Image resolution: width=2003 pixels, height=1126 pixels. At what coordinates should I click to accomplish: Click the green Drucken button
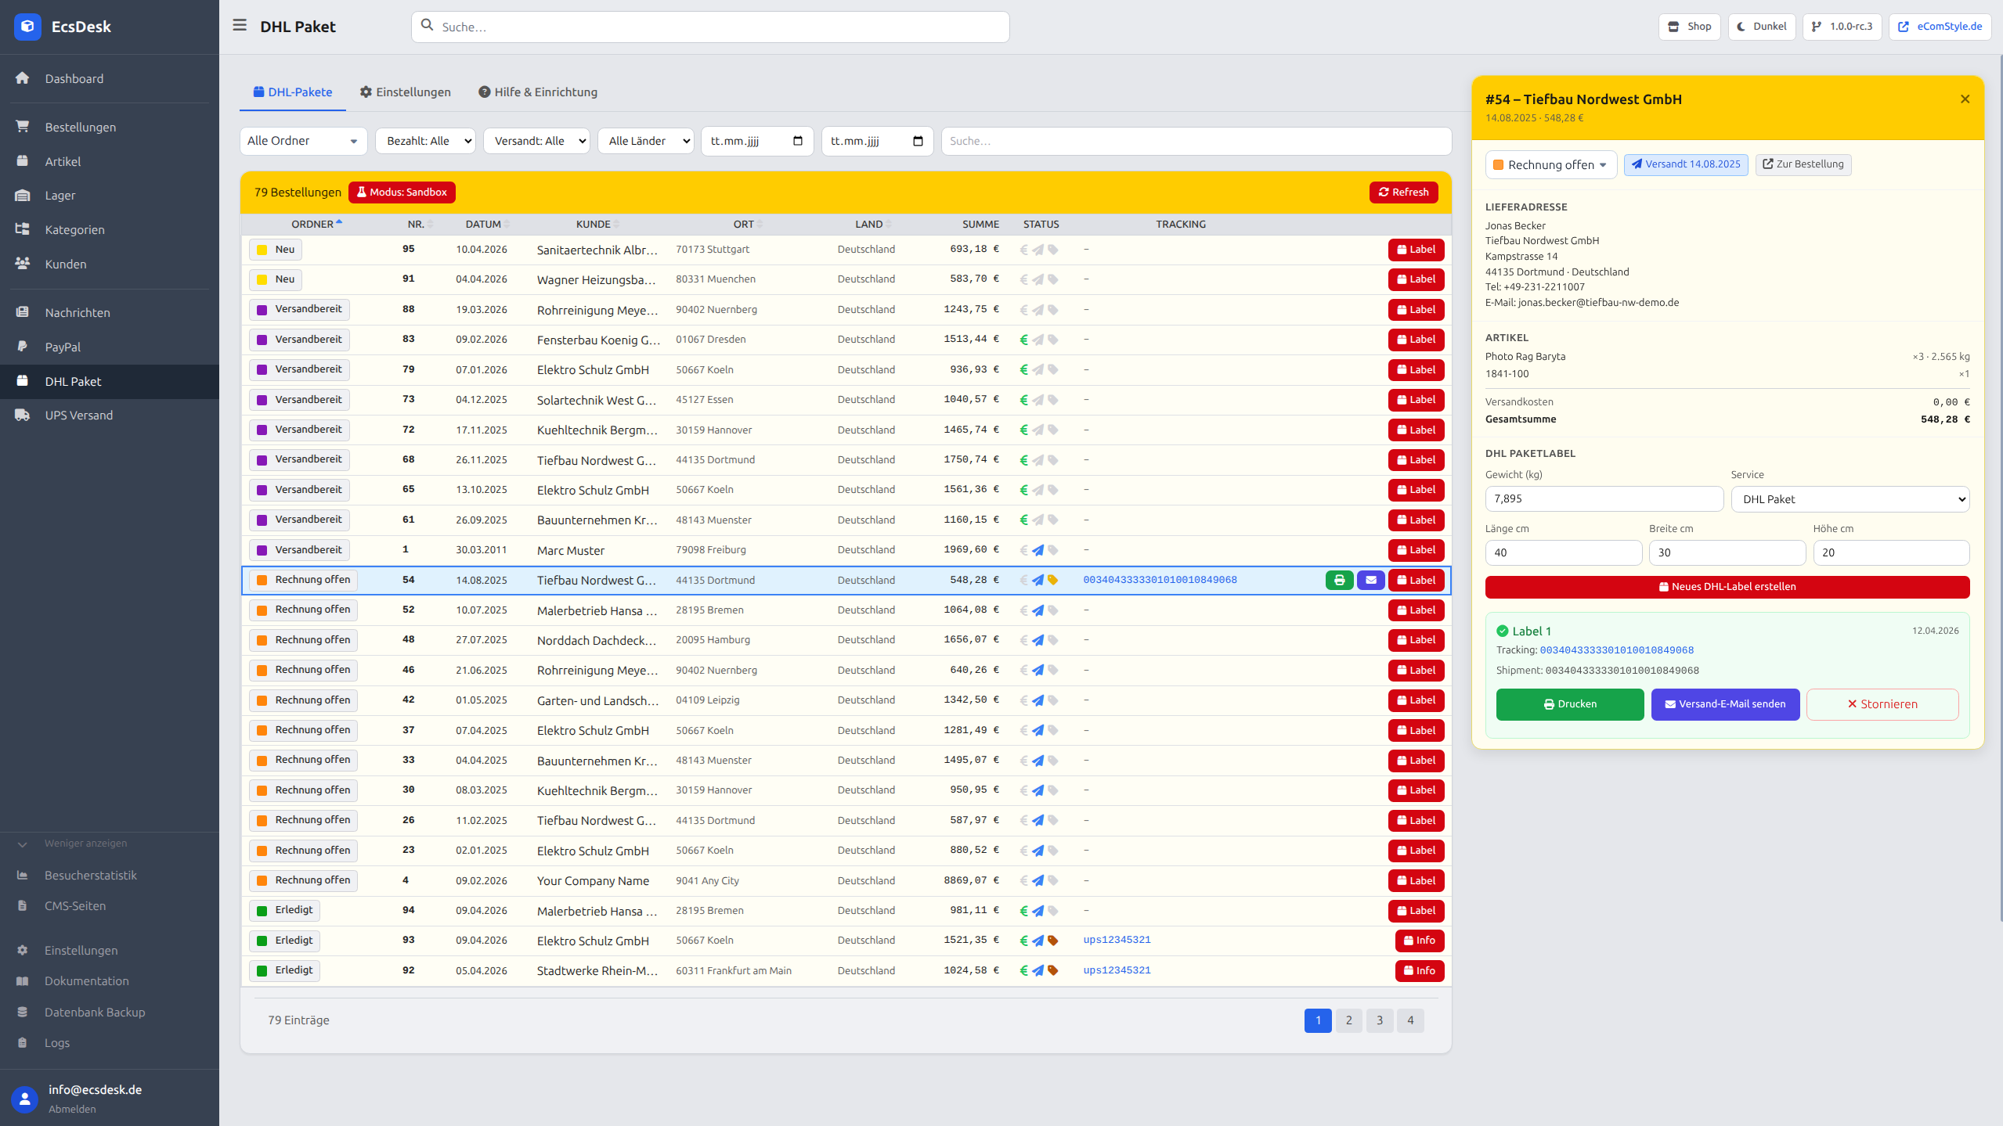pyautogui.click(x=1570, y=704)
